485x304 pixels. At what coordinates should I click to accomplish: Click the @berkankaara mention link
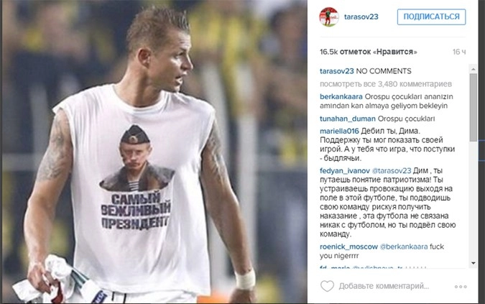coord(404,247)
